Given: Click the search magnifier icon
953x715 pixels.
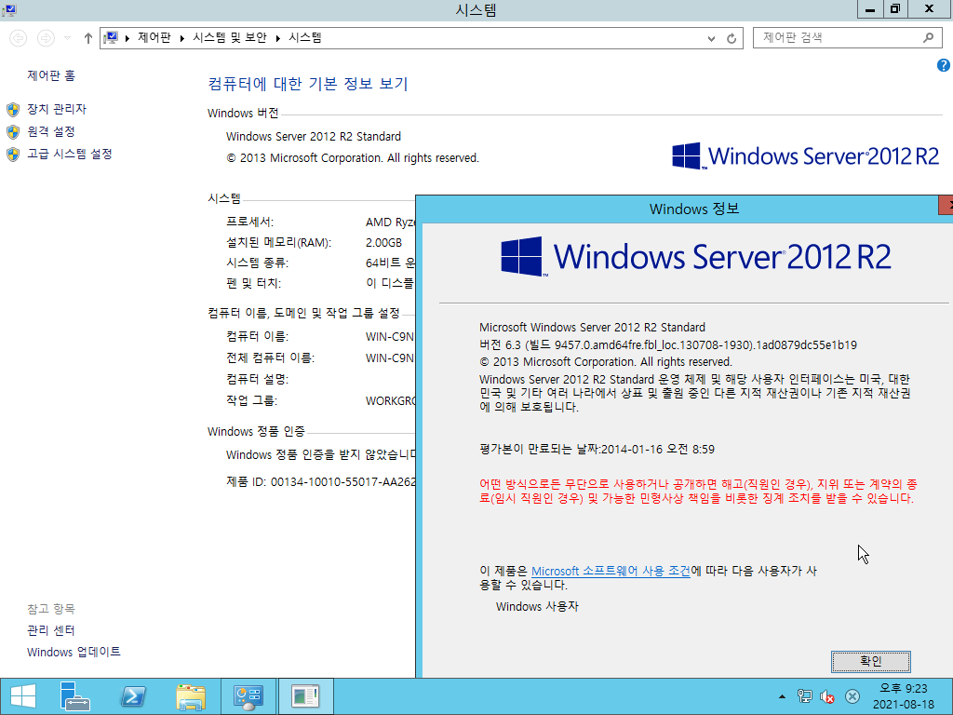Looking at the screenshot, I should point(928,37).
